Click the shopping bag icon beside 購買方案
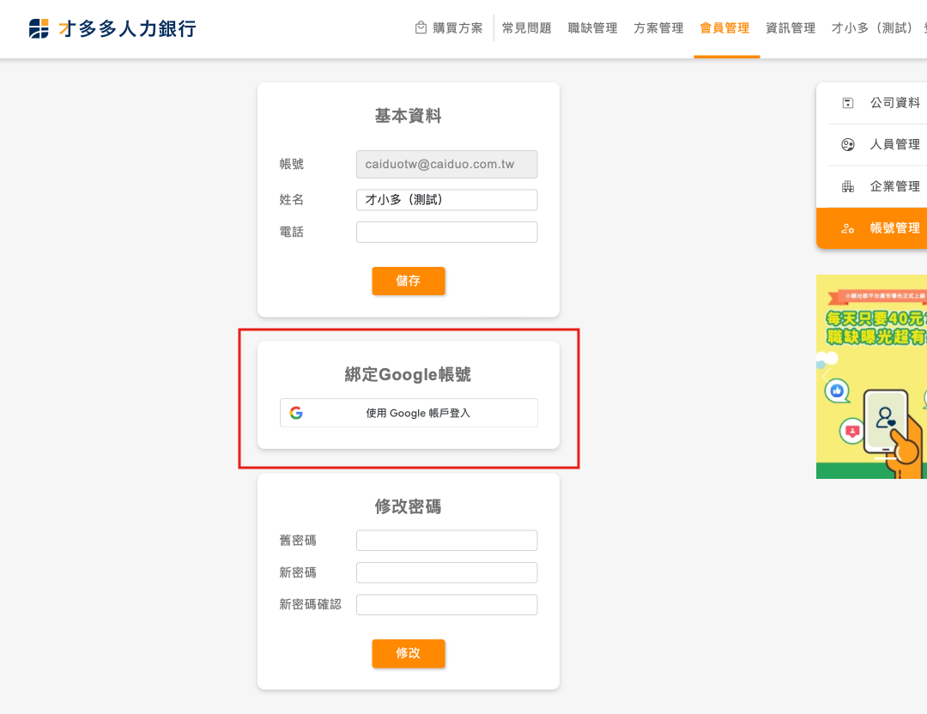This screenshot has width=927, height=714. [x=421, y=27]
